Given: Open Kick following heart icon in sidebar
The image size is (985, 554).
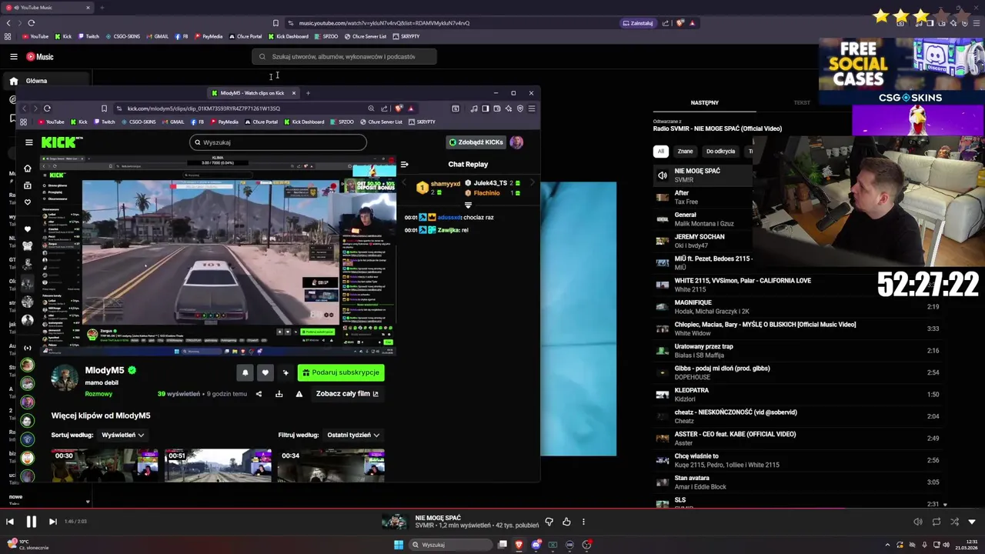Looking at the screenshot, I should coord(28,202).
